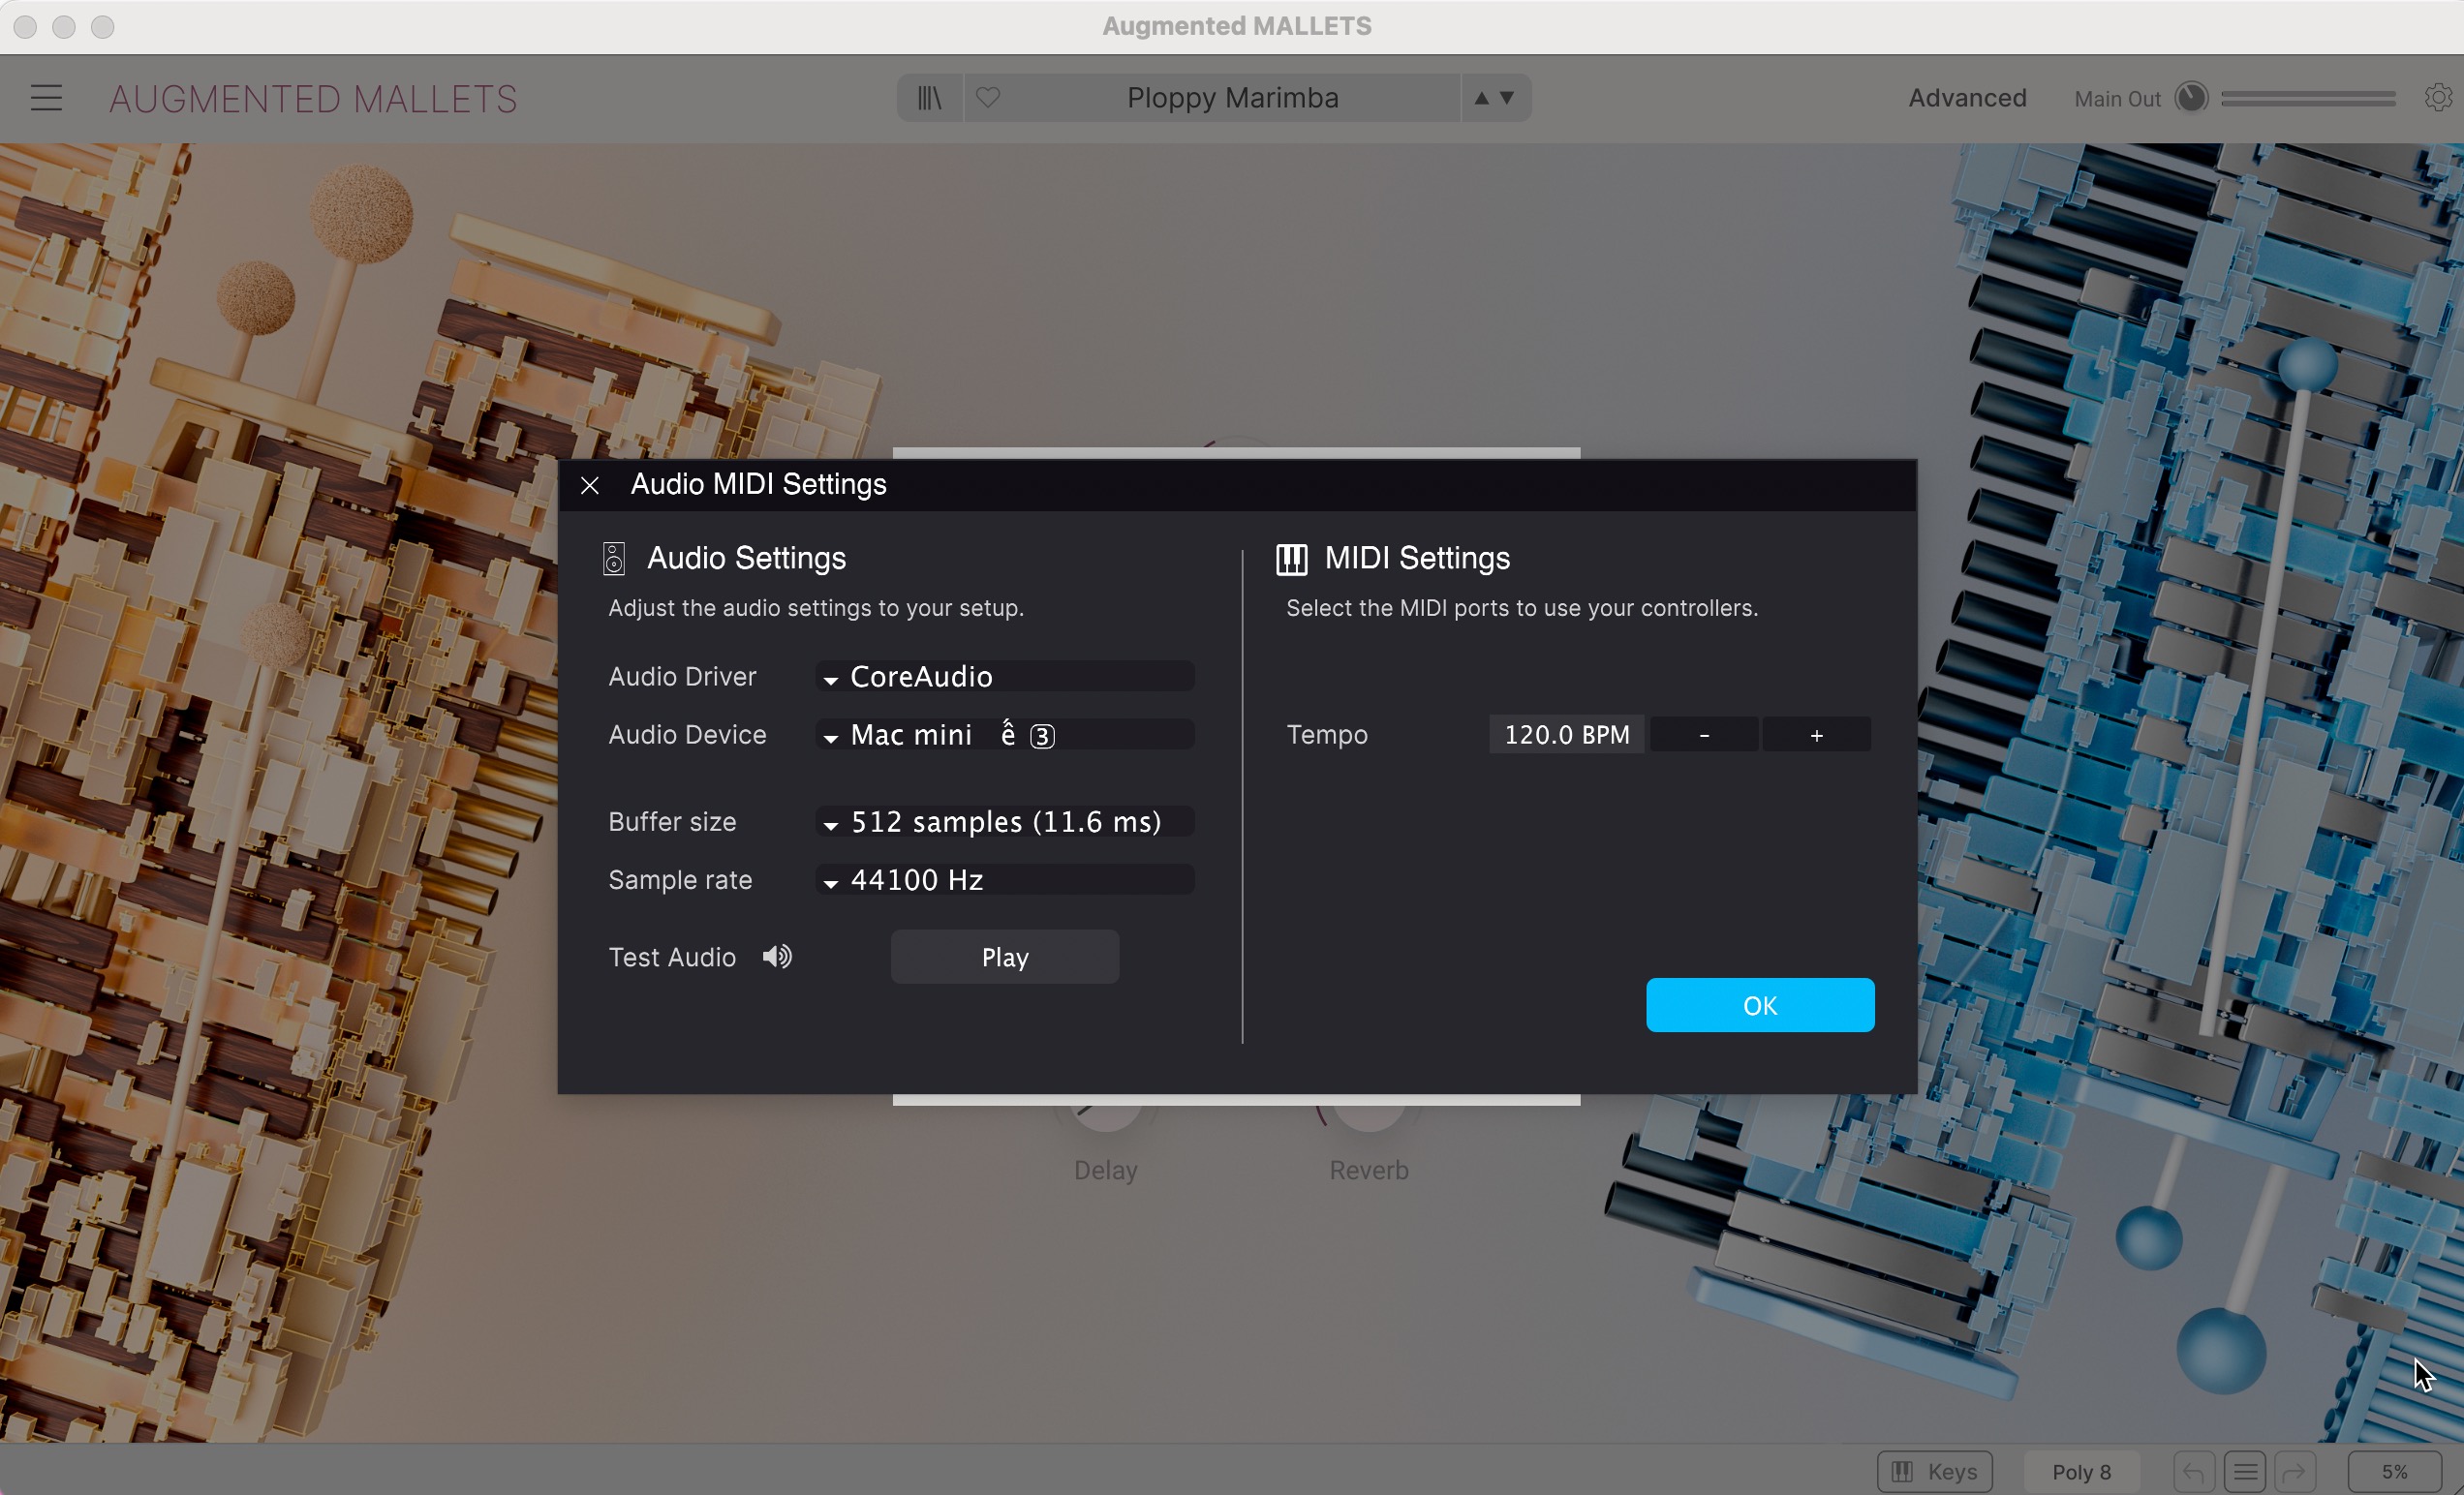
Task: Close the Audio MIDI Settings dialog
Action: point(590,485)
